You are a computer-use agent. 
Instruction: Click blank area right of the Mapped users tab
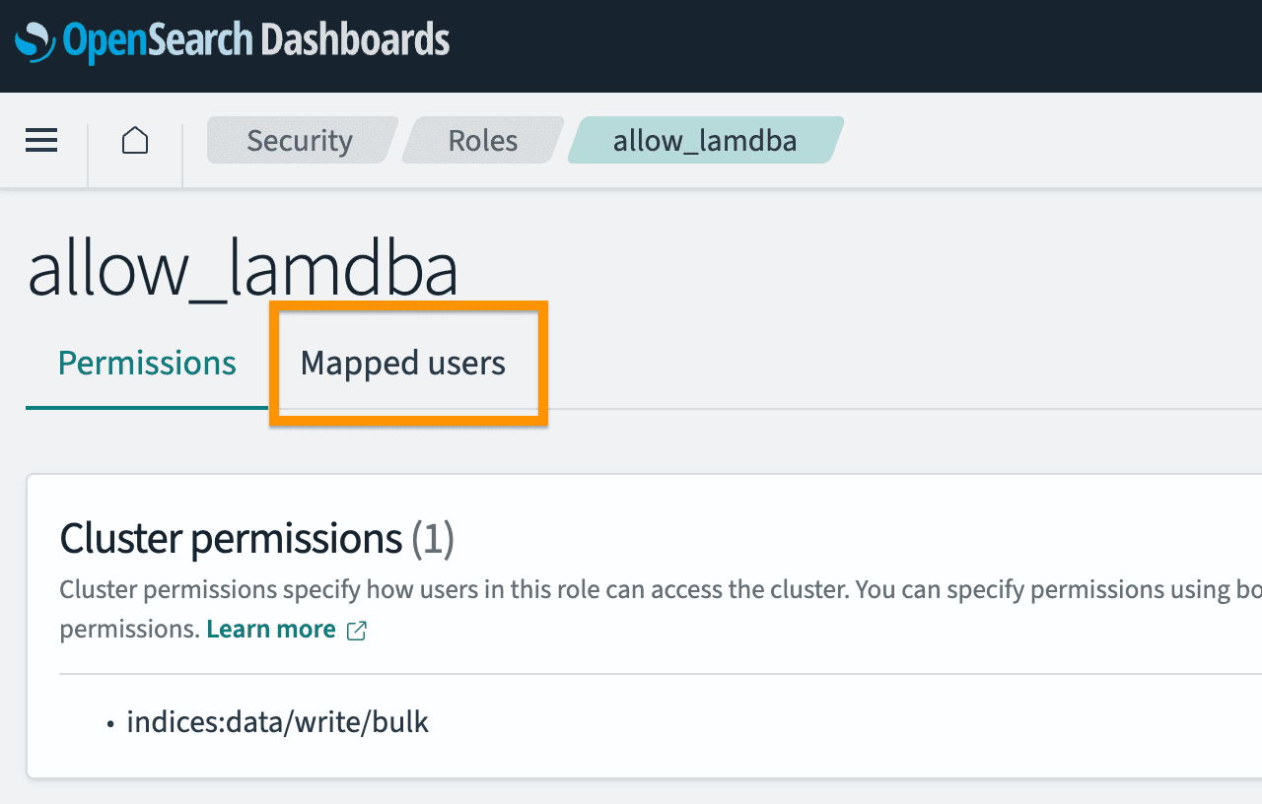tap(887, 364)
